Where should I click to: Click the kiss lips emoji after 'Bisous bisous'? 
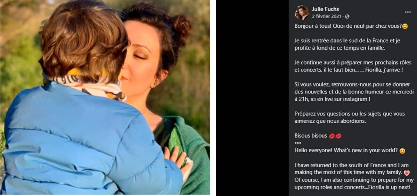(x=335, y=136)
